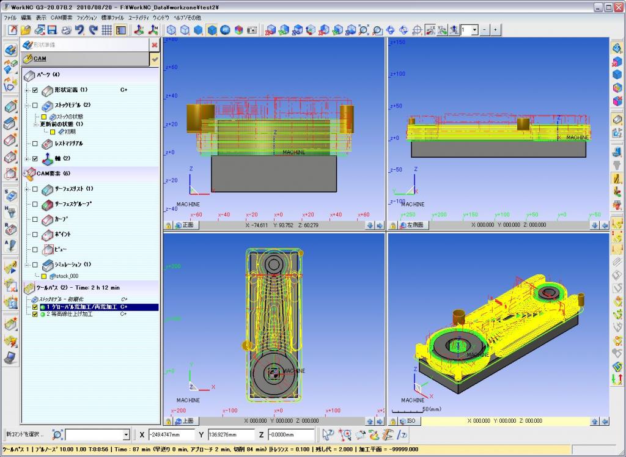
Task: Select the wireframe cube display mode
Action: (x=171, y=30)
